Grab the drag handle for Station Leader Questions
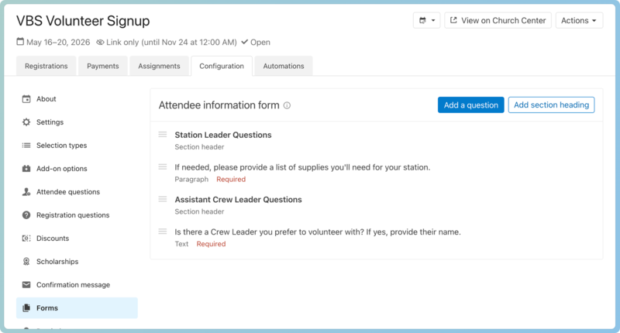This screenshot has width=620, height=333. tap(163, 135)
